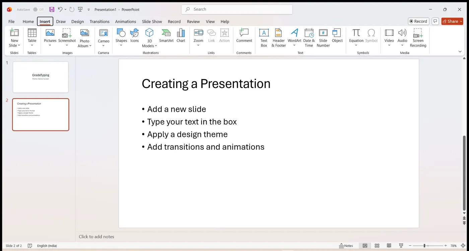
Task: Click the Shapes icon
Action: click(121, 32)
